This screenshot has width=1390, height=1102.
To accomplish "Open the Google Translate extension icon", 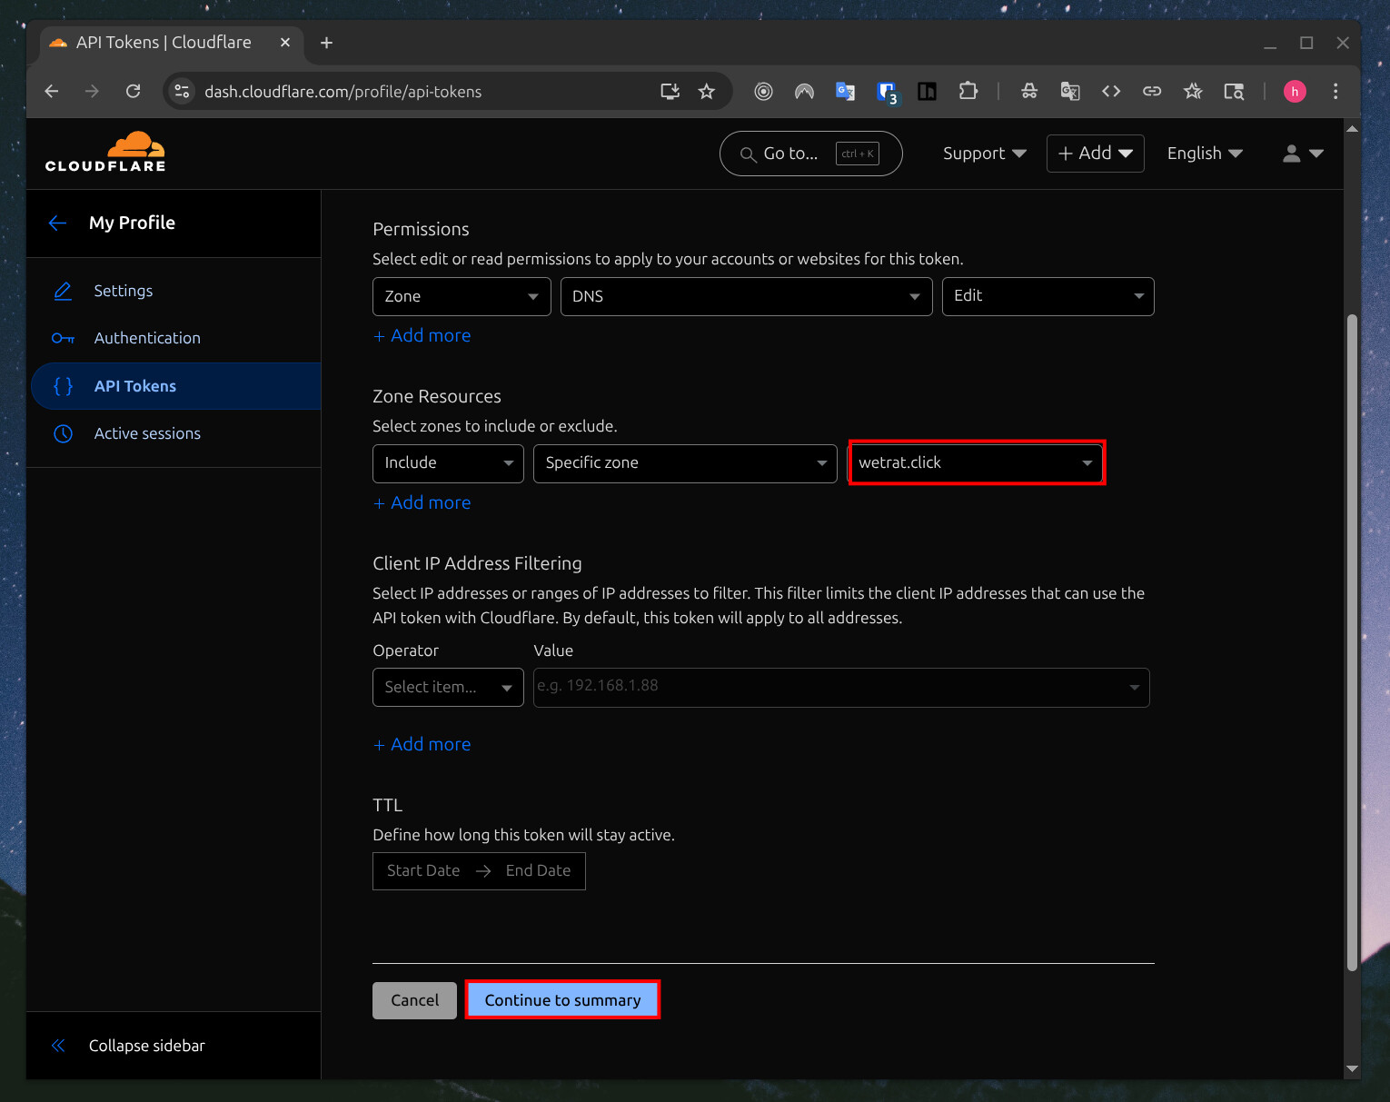I will tap(845, 91).
